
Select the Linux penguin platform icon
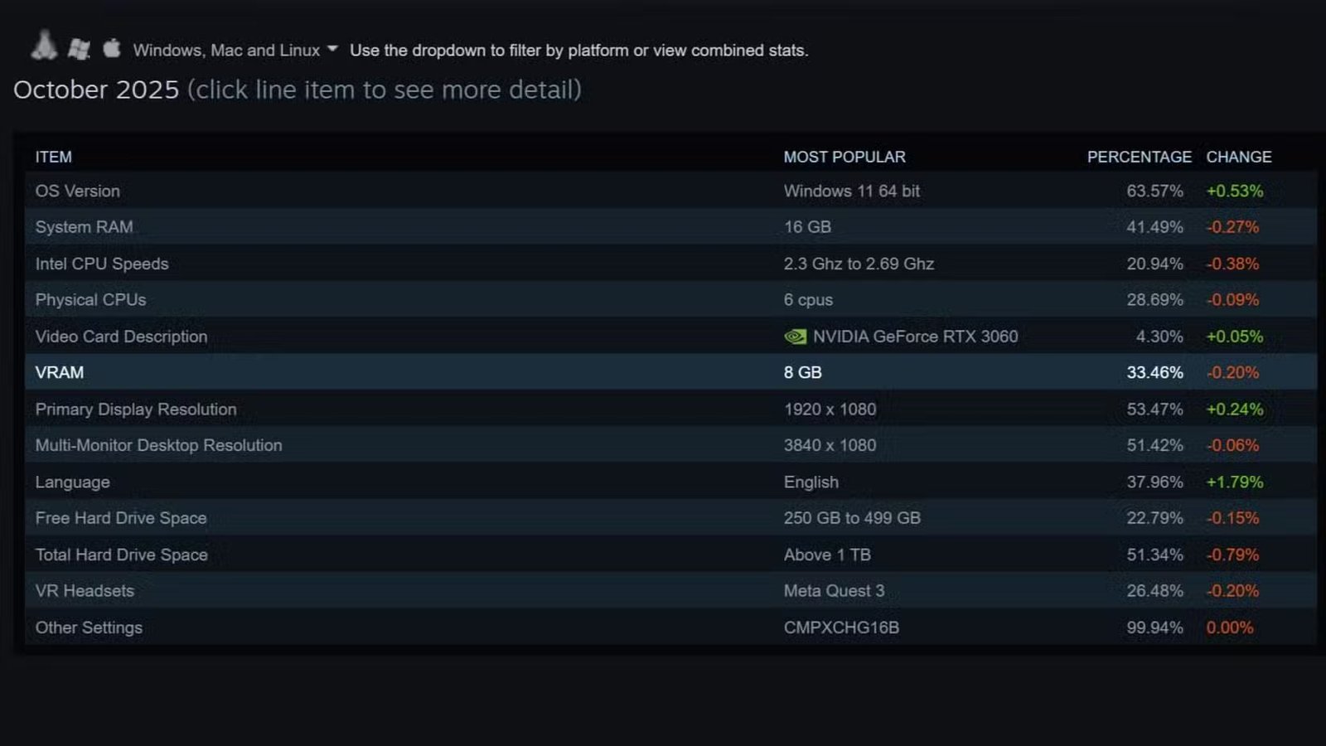click(45, 46)
